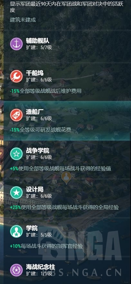
Task: Click the red wrench icon for 干船坞
Action: point(16,76)
